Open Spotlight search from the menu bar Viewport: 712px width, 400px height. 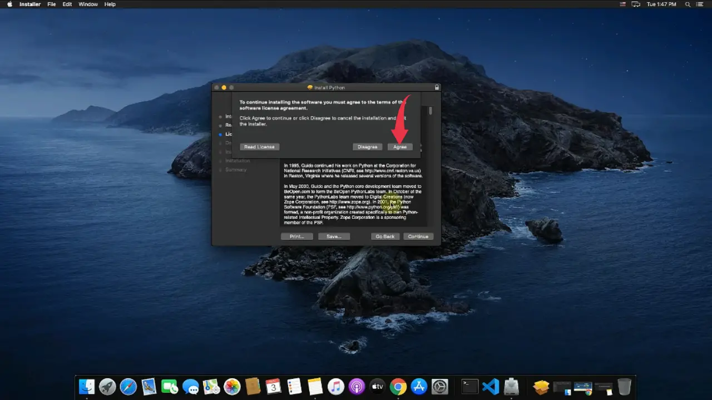pyautogui.click(x=688, y=4)
